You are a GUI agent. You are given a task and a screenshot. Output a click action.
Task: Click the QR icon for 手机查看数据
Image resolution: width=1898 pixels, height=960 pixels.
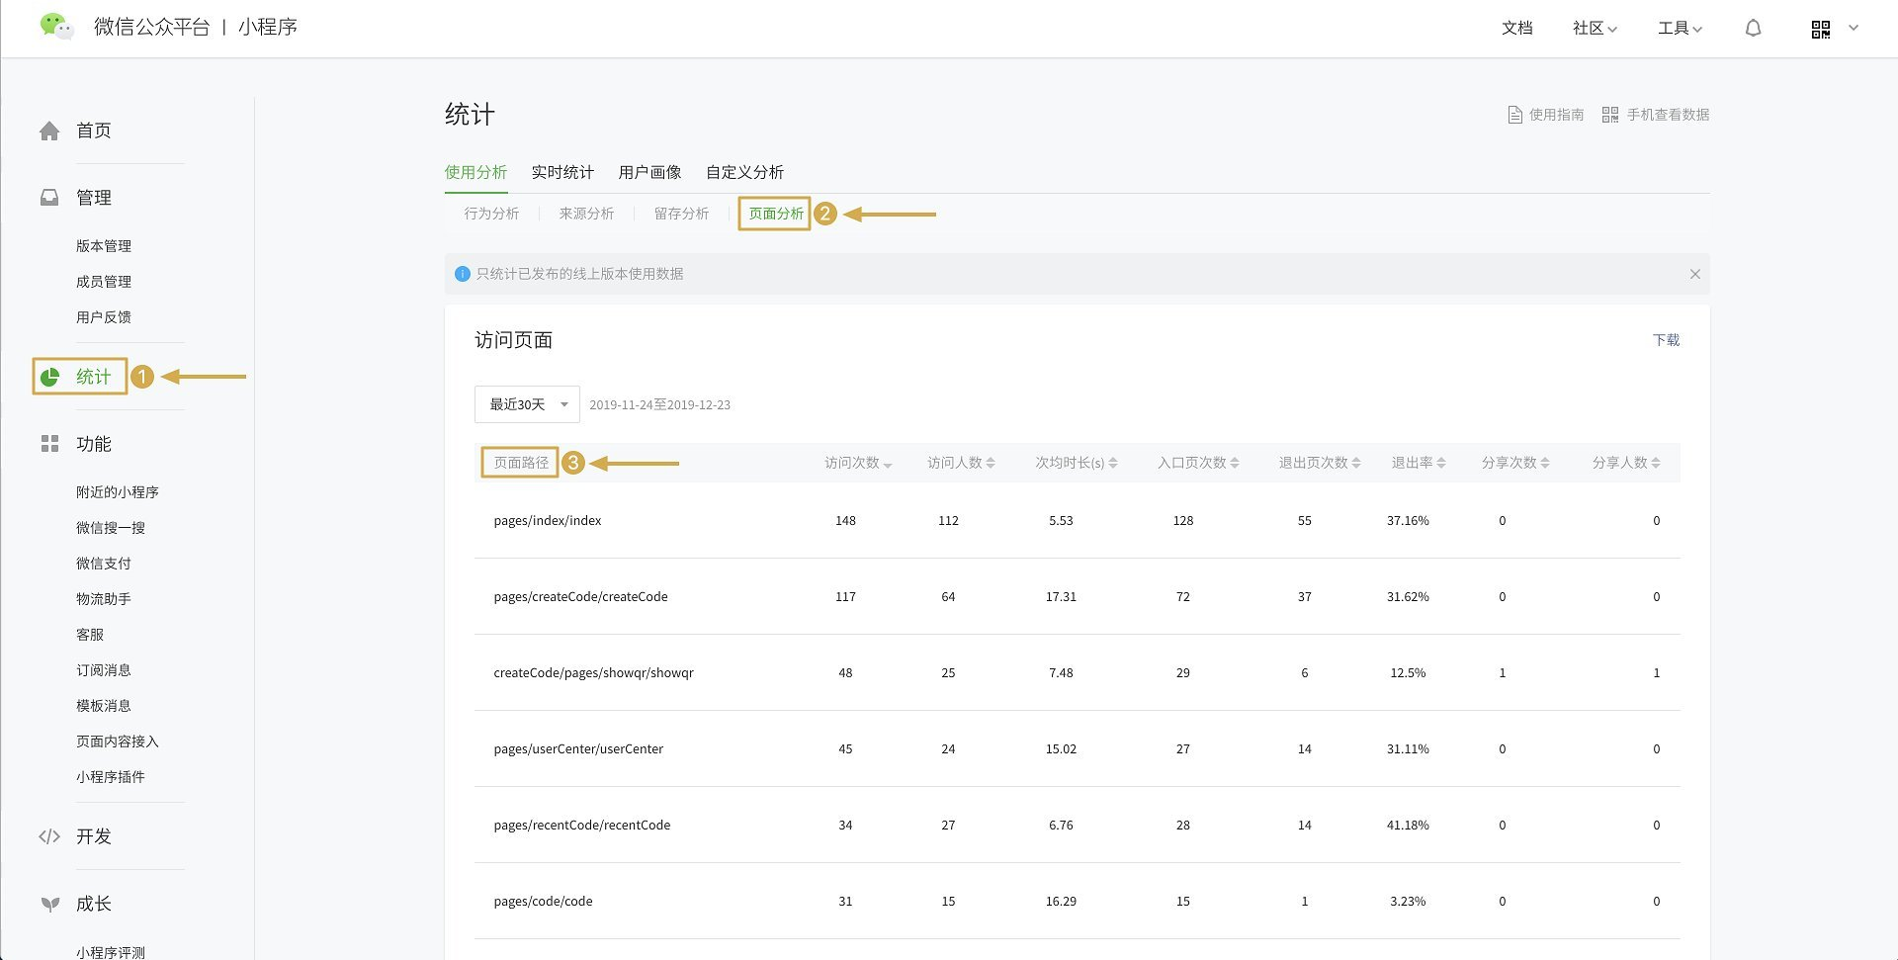coord(1610,115)
